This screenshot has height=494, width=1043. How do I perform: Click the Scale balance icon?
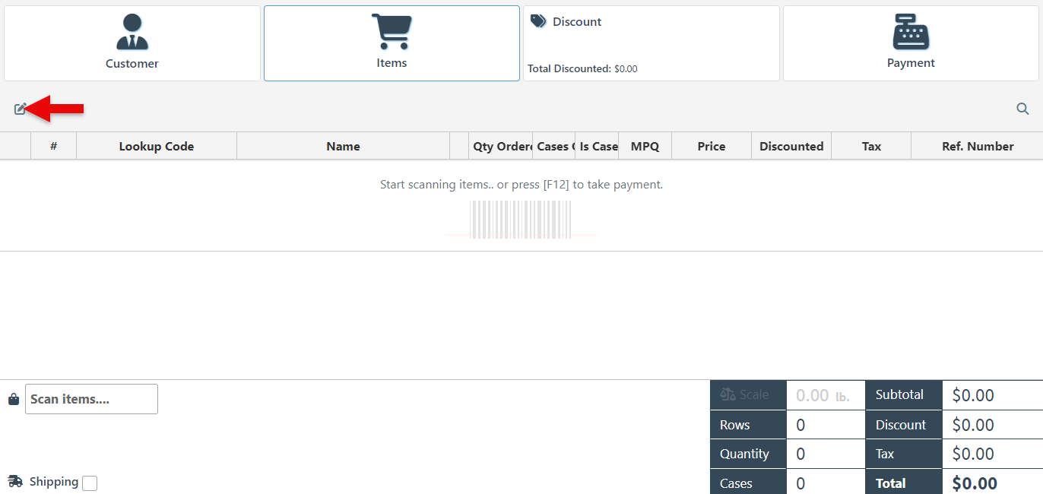click(x=728, y=394)
